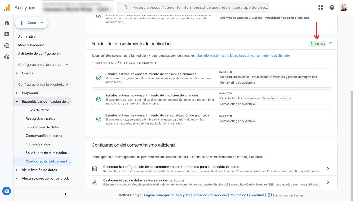Click Remarketing de audiencia under ad personalization
The image size is (353, 201).
[237, 121]
